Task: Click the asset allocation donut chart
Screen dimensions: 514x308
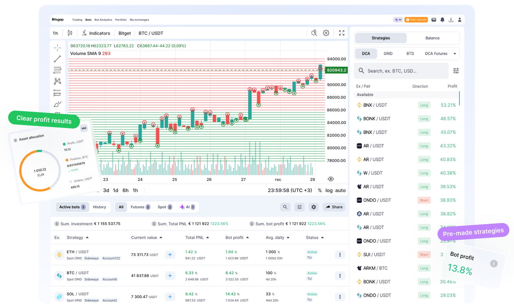Action: [40, 170]
